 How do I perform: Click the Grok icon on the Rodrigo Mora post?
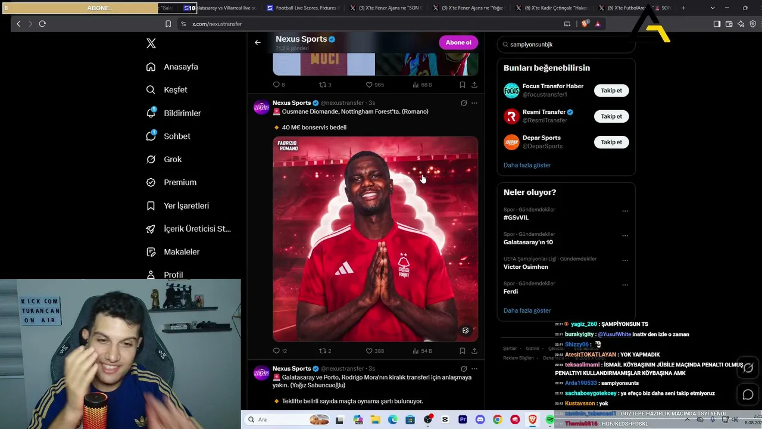(x=464, y=369)
